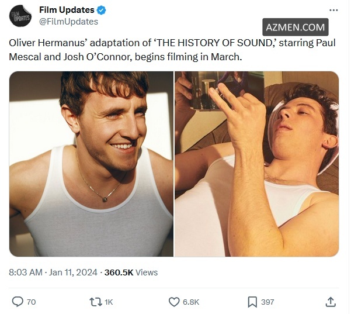The width and height of the screenshot is (351, 314).
Task: Open the right photo in the post
Action: click(257, 164)
